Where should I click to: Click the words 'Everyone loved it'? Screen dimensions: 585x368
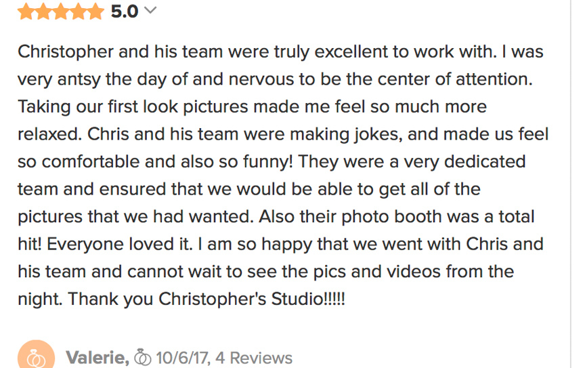(x=119, y=245)
